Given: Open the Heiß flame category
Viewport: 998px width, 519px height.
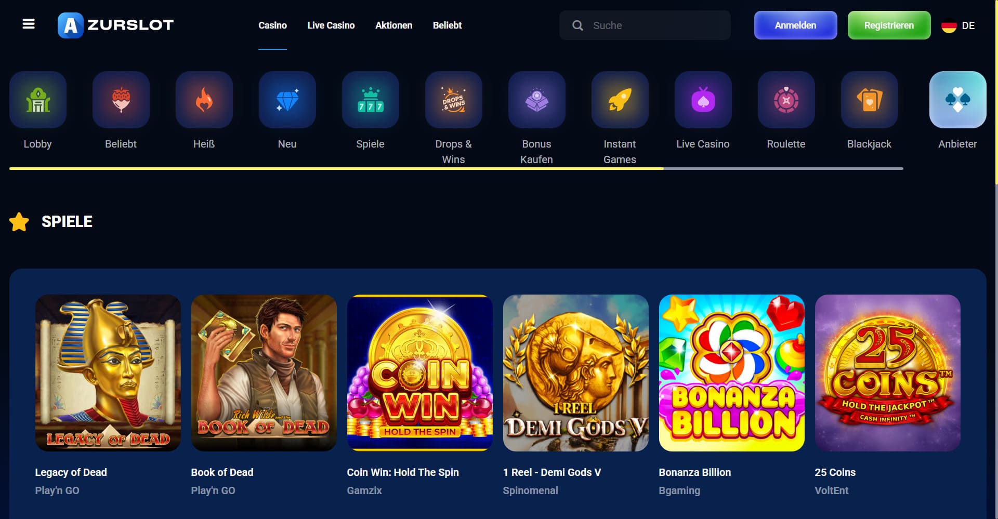Looking at the screenshot, I should pos(204,100).
